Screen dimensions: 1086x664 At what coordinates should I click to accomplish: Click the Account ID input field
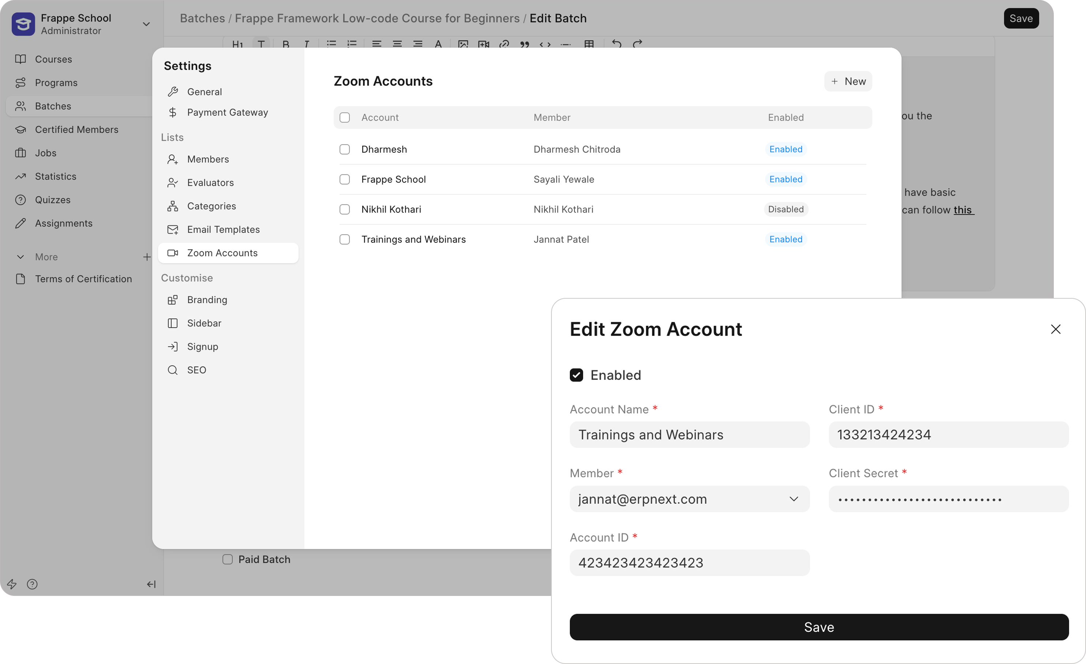click(689, 562)
